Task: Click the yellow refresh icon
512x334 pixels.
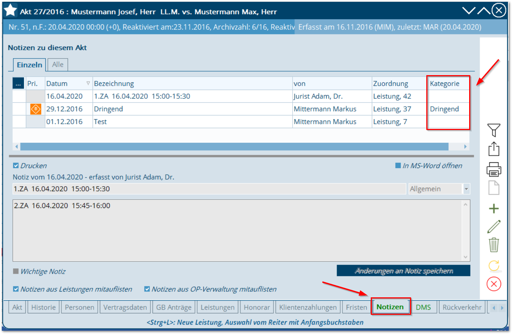Action: point(494,265)
